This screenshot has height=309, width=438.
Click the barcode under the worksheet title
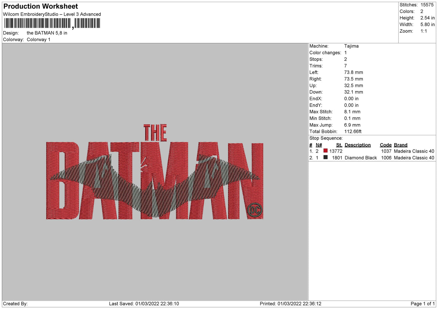pos(52,23)
